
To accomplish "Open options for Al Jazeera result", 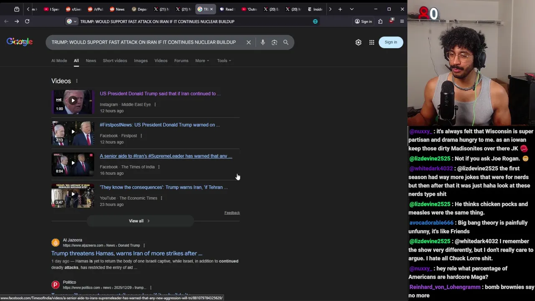I will click(144, 245).
